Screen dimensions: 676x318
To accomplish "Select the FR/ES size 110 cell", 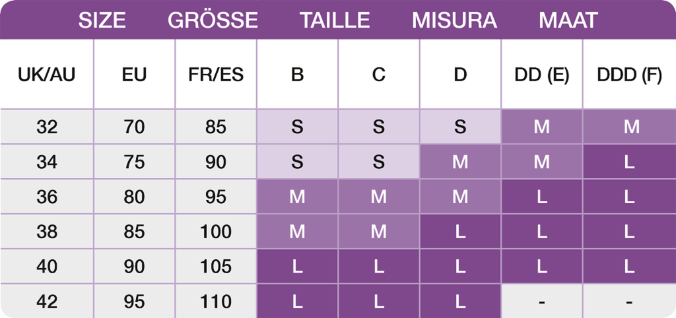I will (x=216, y=302).
